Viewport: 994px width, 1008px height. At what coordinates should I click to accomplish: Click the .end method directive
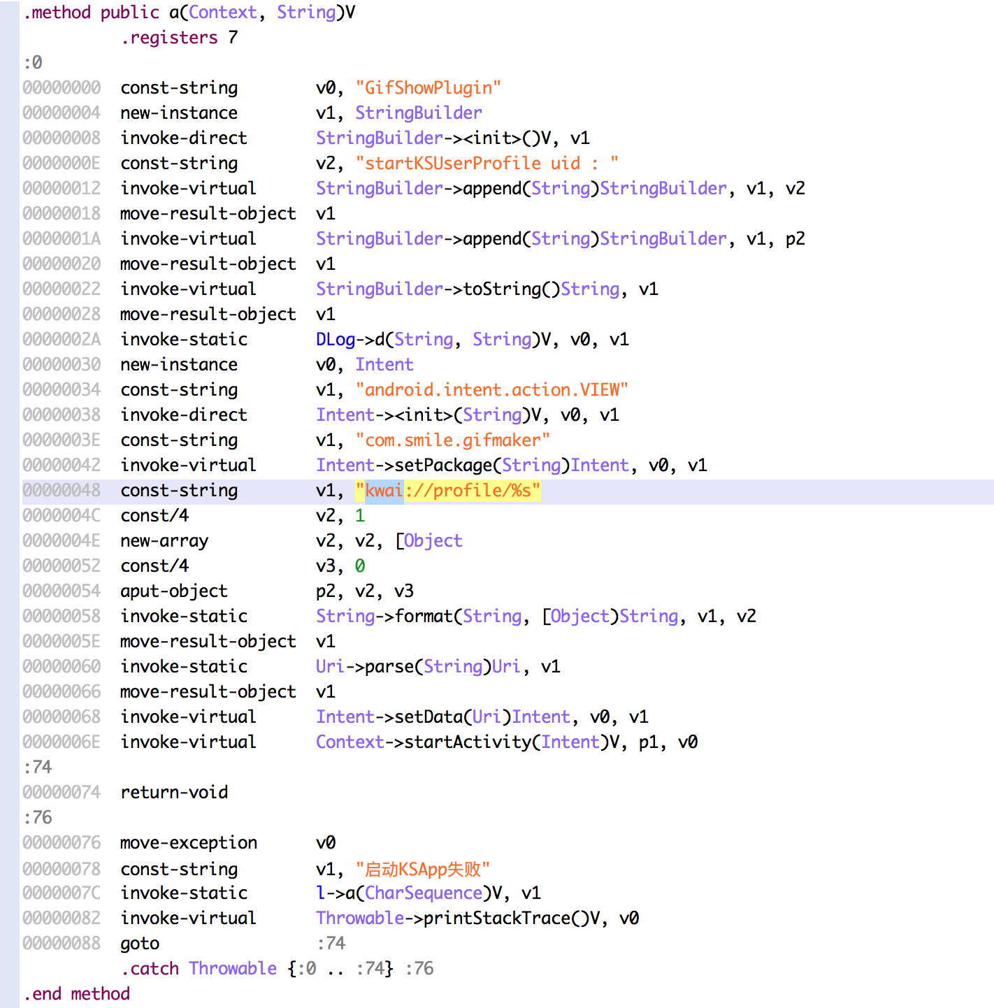pos(77,994)
